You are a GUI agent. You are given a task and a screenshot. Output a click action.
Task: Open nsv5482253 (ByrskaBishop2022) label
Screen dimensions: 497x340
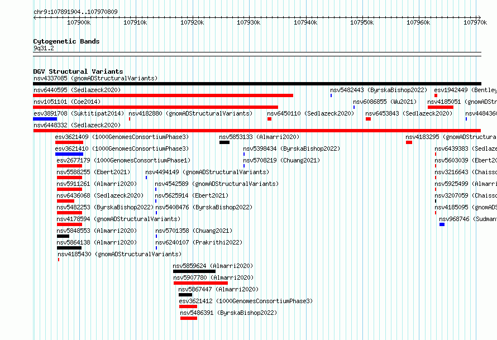pos(105,207)
